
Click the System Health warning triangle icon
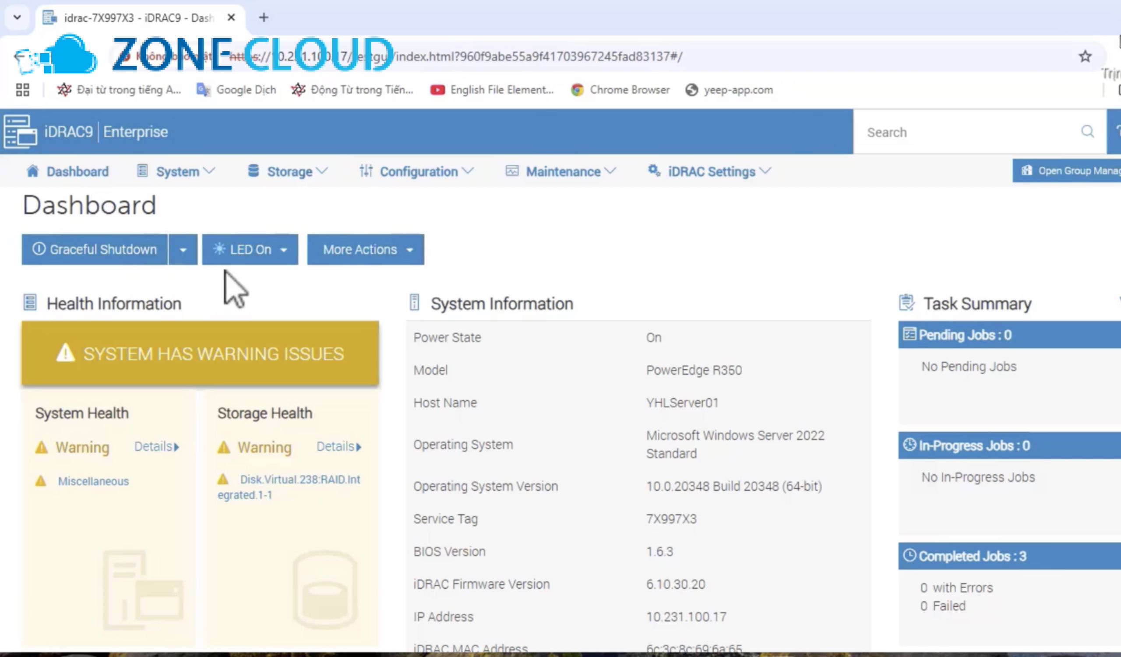point(41,447)
